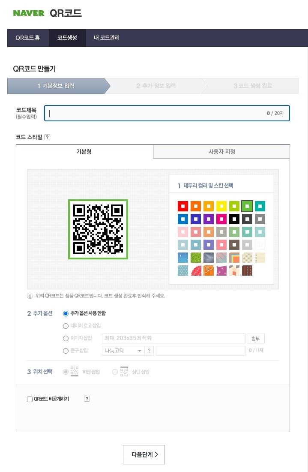Tick the QR코드 비공개하기 checkbox
Viewport: 308px width, 472px height.
pos(30,399)
